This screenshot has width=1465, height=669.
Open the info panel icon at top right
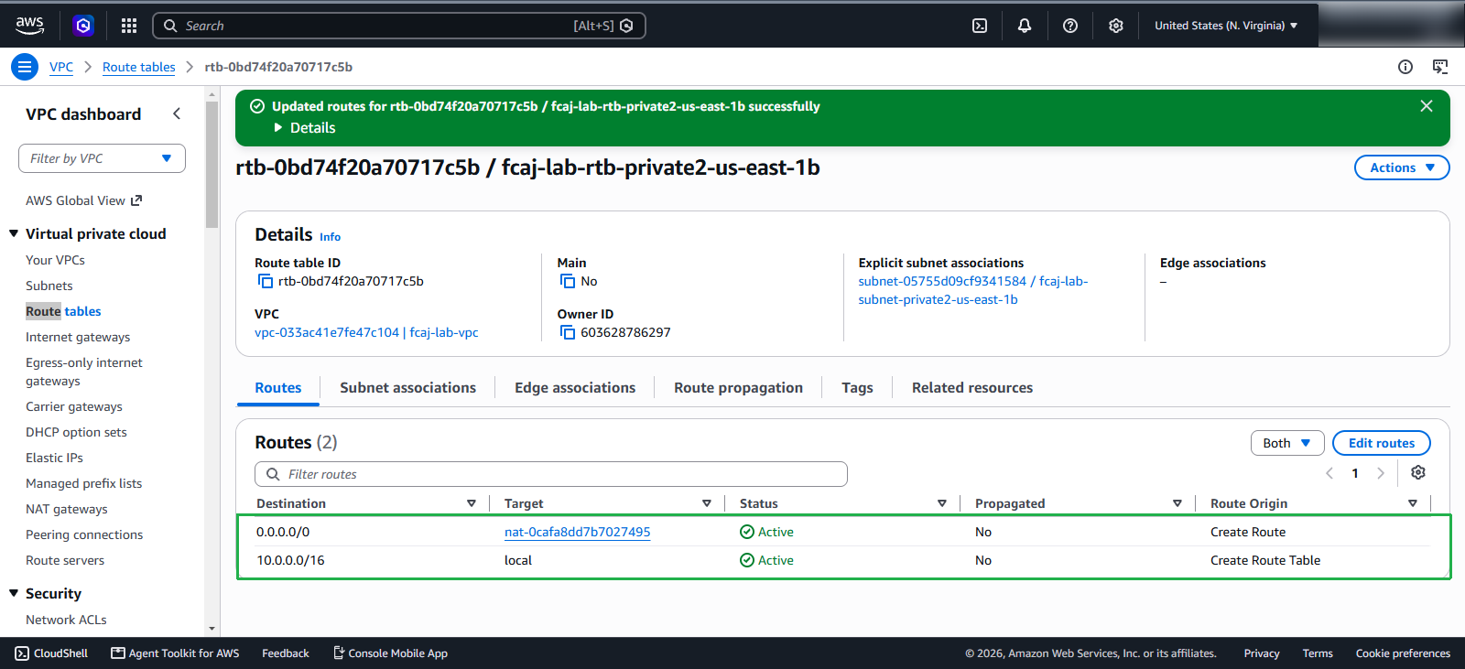click(1405, 67)
